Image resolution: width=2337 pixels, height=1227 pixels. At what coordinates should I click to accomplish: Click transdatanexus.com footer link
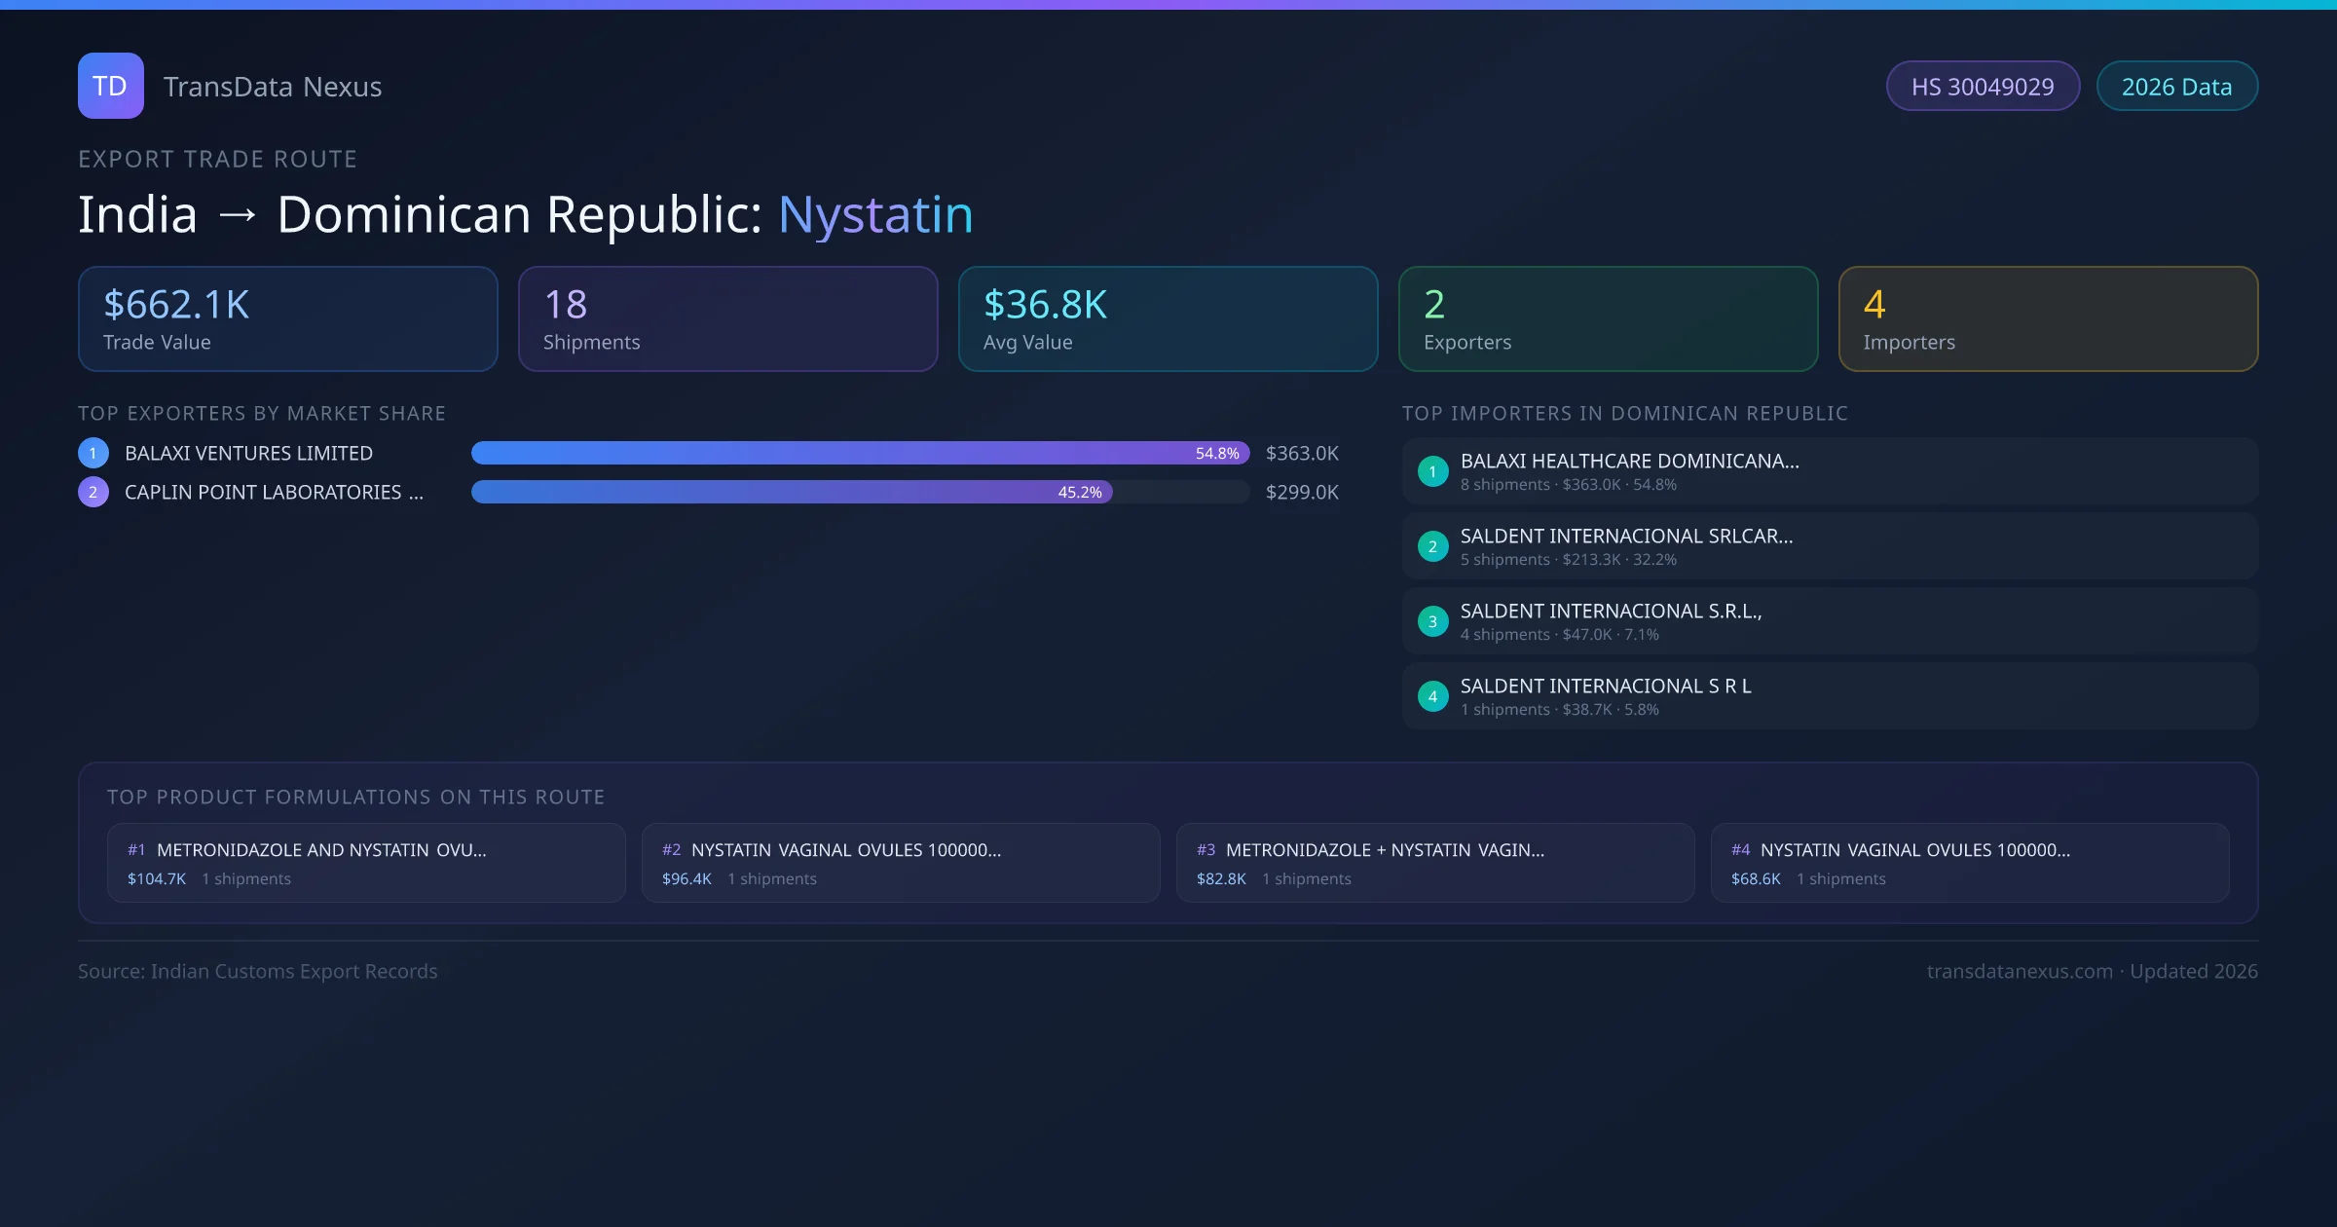point(2020,971)
